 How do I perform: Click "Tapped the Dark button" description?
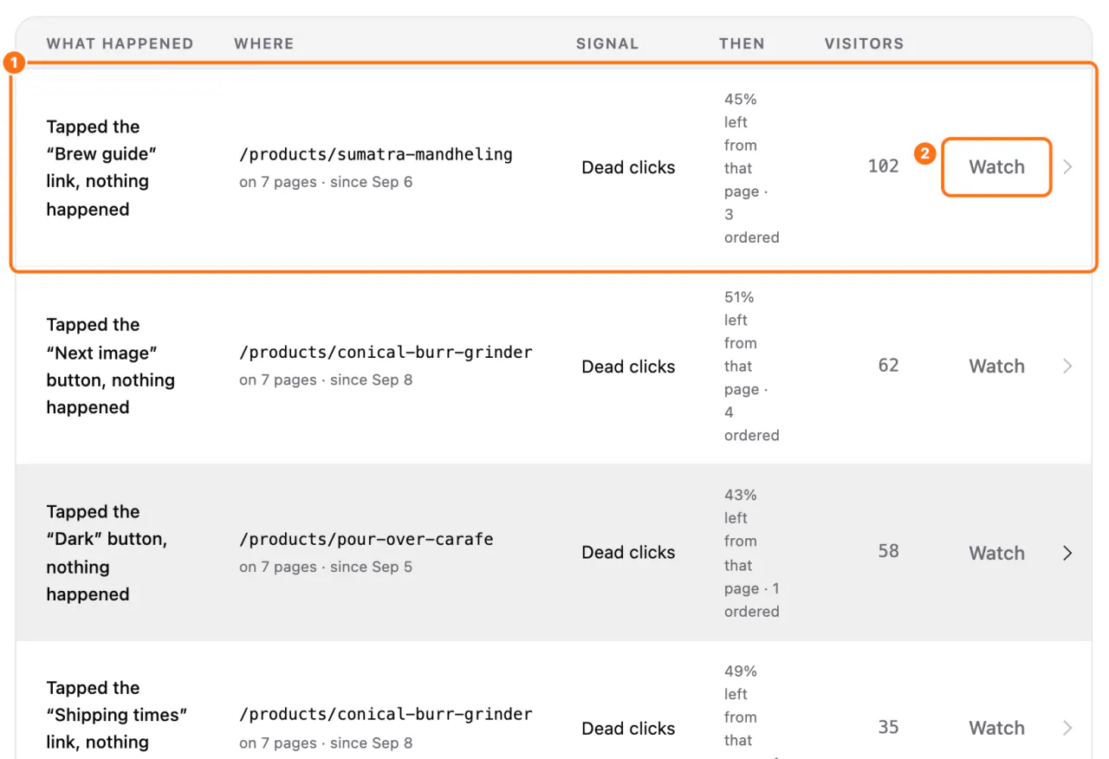[x=107, y=553]
